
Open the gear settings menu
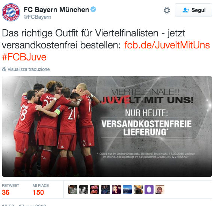pyautogui.click(x=167, y=10)
